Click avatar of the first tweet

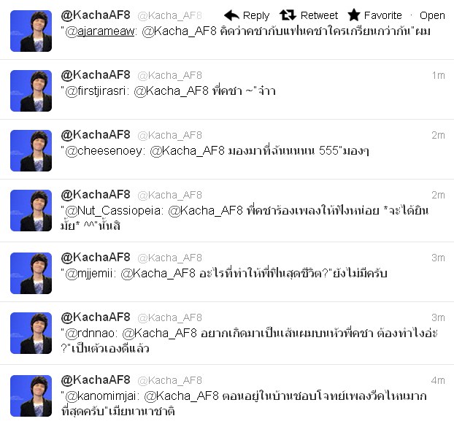(31, 31)
